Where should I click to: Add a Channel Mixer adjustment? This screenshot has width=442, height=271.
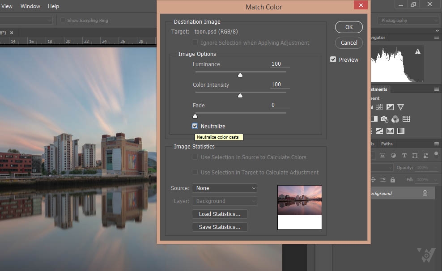pyautogui.click(x=395, y=119)
